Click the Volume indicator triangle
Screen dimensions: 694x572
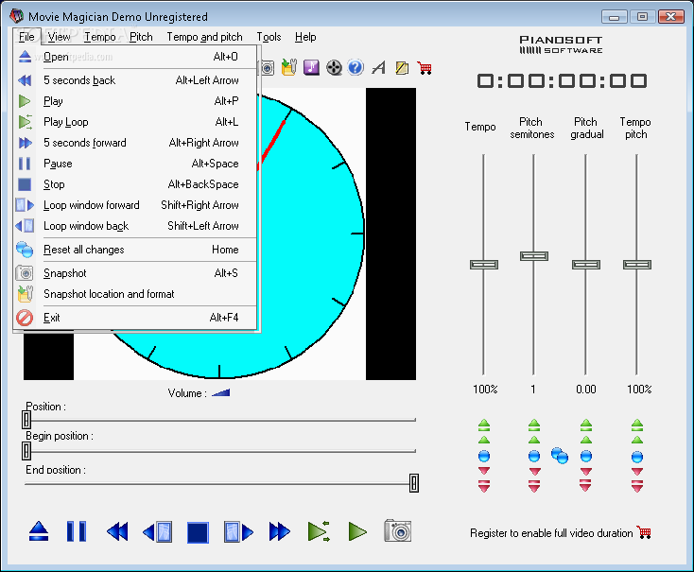pos(221,392)
